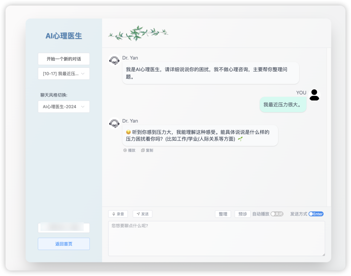Click the 预诊 pre-diagnosis button
351x276 pixels.
pos(242,214)
